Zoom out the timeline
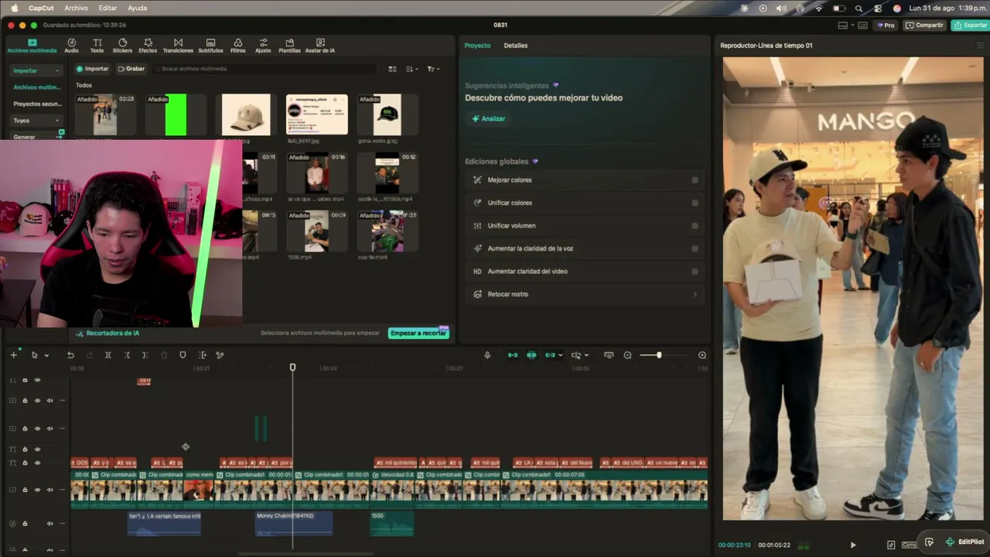Image resolution: width=990 pixels, height=557 pixels. tap(627, 355)
